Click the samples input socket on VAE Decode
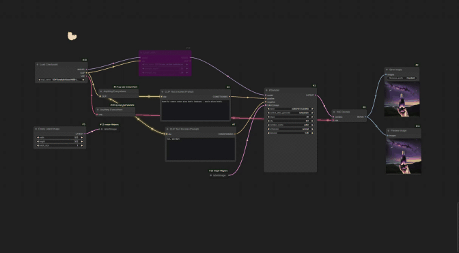 point(333,117)
